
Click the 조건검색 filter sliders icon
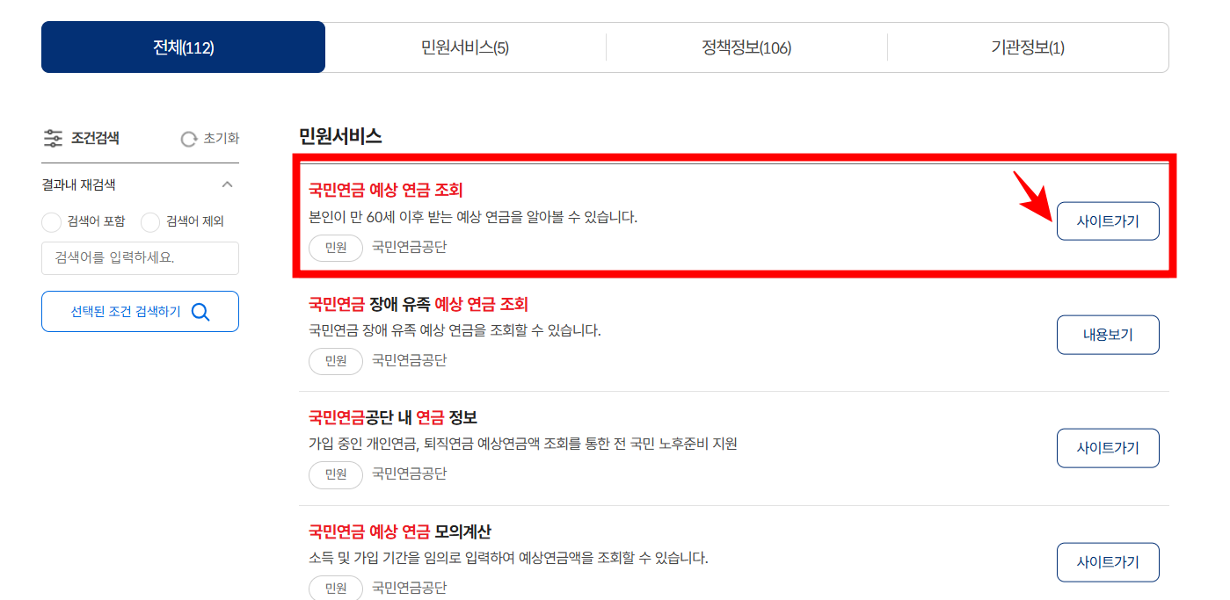point(53,138)
